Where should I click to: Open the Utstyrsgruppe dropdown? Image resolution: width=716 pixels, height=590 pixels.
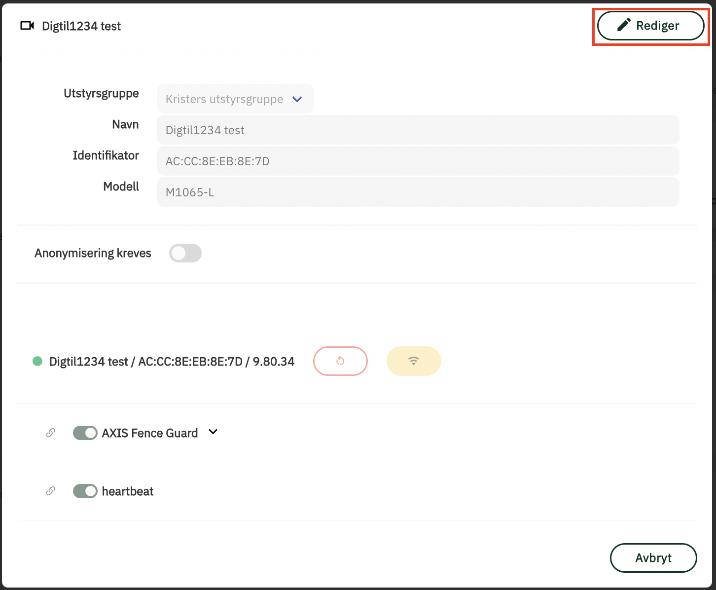click(x=235, y=99)
